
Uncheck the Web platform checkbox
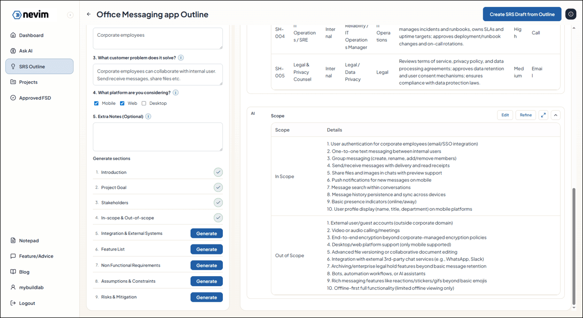point(122,103)
